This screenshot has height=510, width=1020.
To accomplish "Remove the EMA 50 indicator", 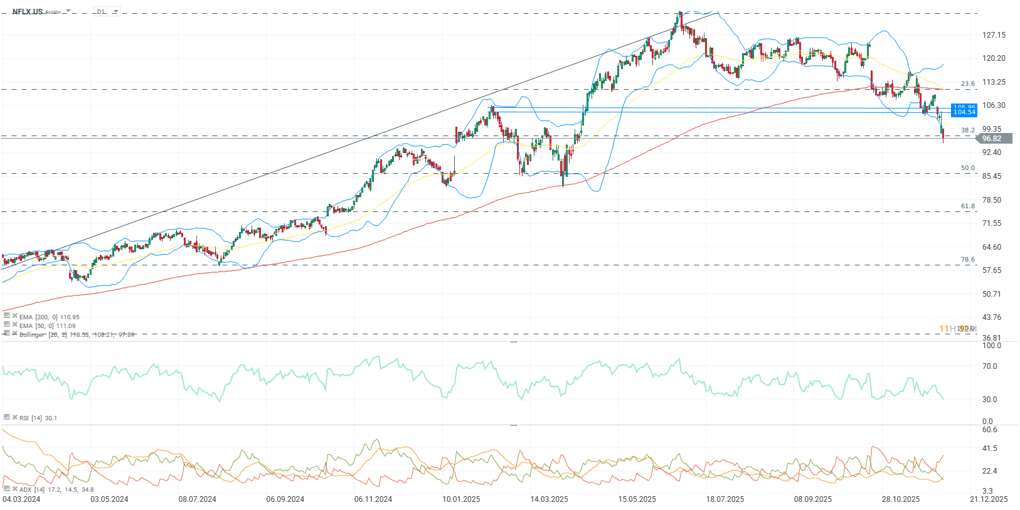I will [x=14, y=326].
